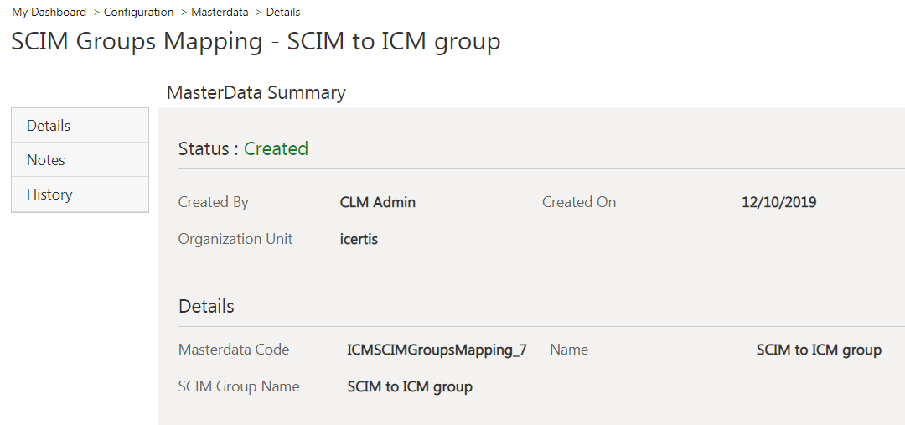Click the green Created status text
Viewport: 905px width, 425px height.
tap(276, 149)
